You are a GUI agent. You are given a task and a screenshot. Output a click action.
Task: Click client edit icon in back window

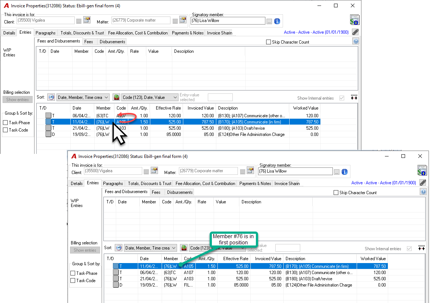[87, 20]
